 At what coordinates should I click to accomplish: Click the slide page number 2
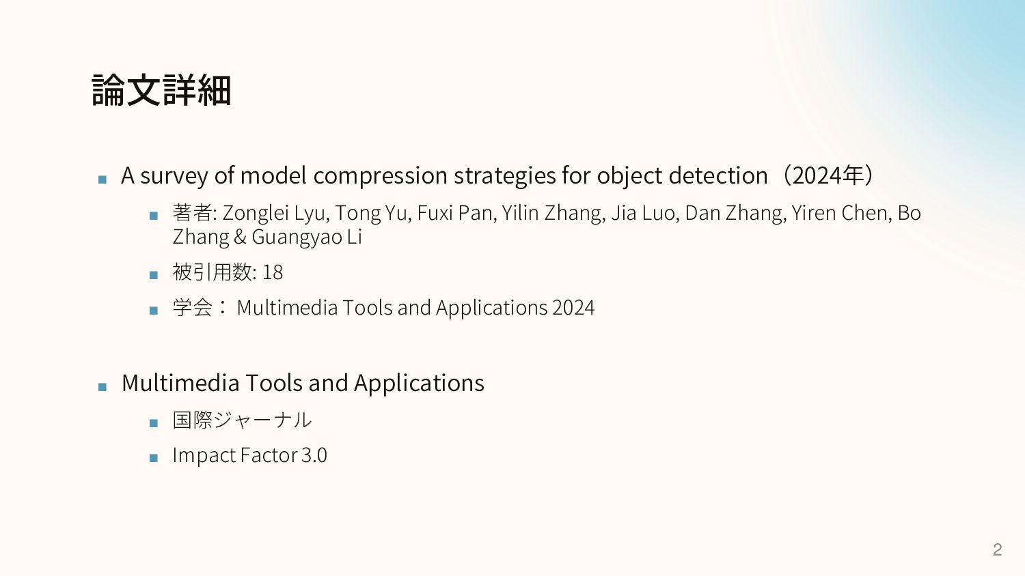(997, 549)
